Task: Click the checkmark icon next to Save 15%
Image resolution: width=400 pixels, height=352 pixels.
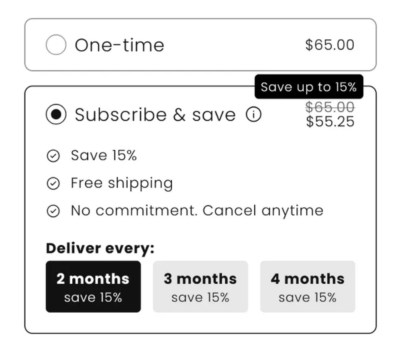Action: pos(53,156)
